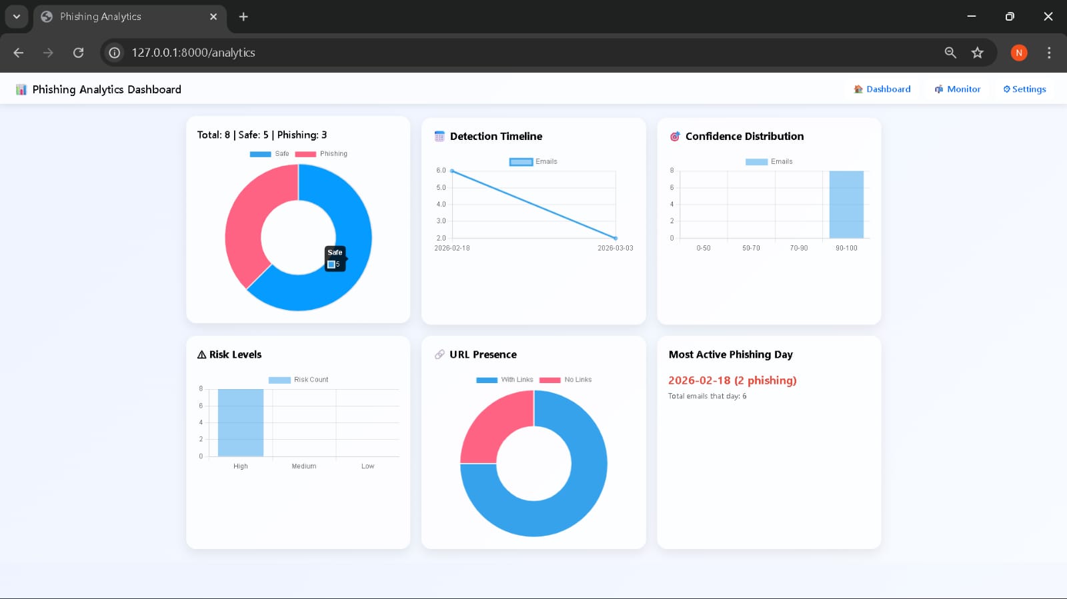This screenshot has height=599, width=1067.
Task: Toggle the With Links legend item
Action: click(x=505, y=380)
